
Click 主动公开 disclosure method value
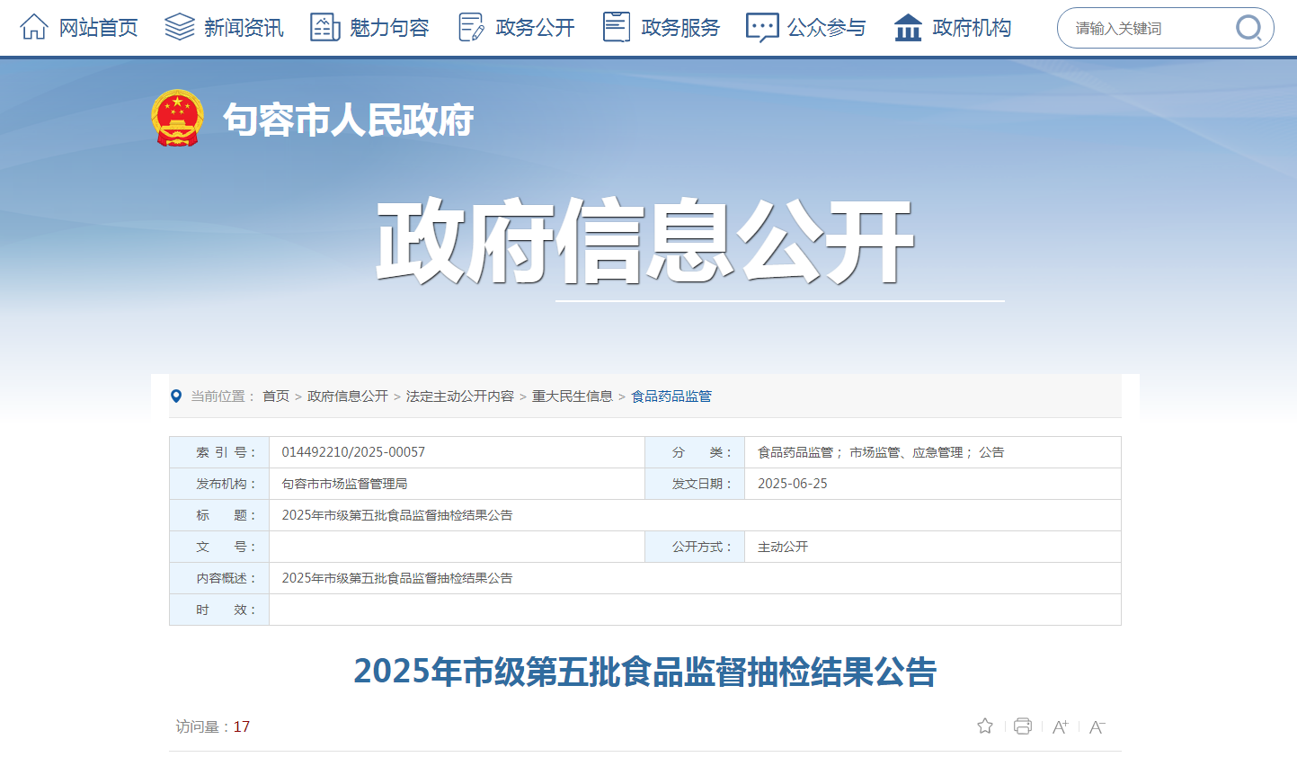pos(783,547)
